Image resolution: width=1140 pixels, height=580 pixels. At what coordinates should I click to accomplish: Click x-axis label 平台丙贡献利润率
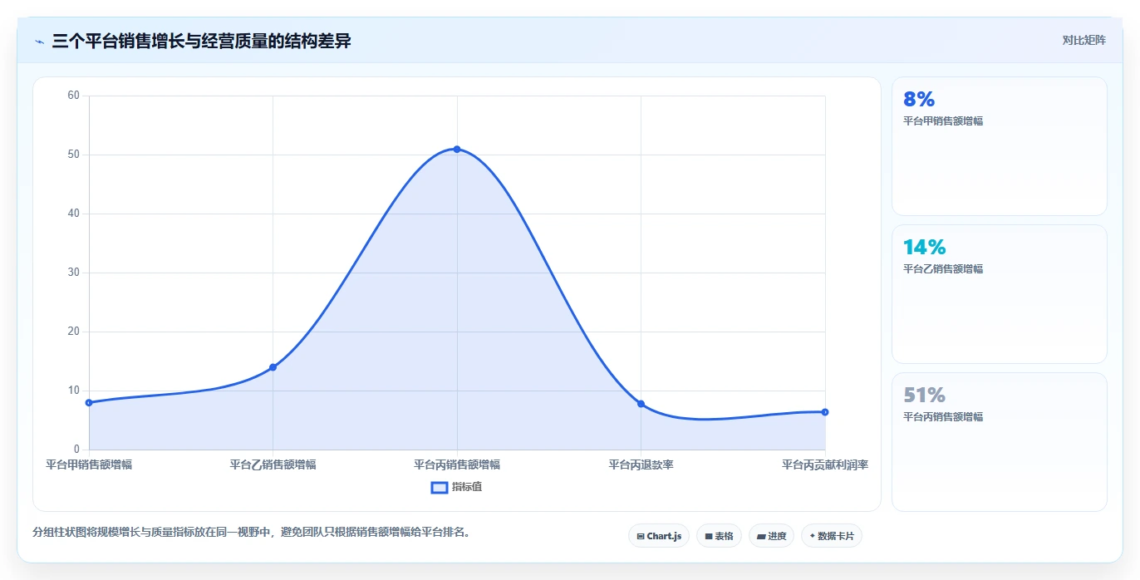(825, 464)
